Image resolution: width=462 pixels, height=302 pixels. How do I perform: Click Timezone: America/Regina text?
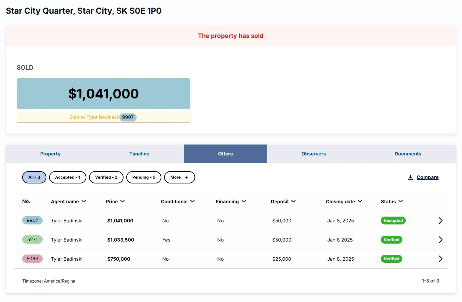(x=49, y=281)
